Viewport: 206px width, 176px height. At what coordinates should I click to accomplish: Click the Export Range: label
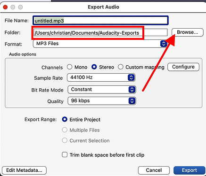tap(41, 120)
